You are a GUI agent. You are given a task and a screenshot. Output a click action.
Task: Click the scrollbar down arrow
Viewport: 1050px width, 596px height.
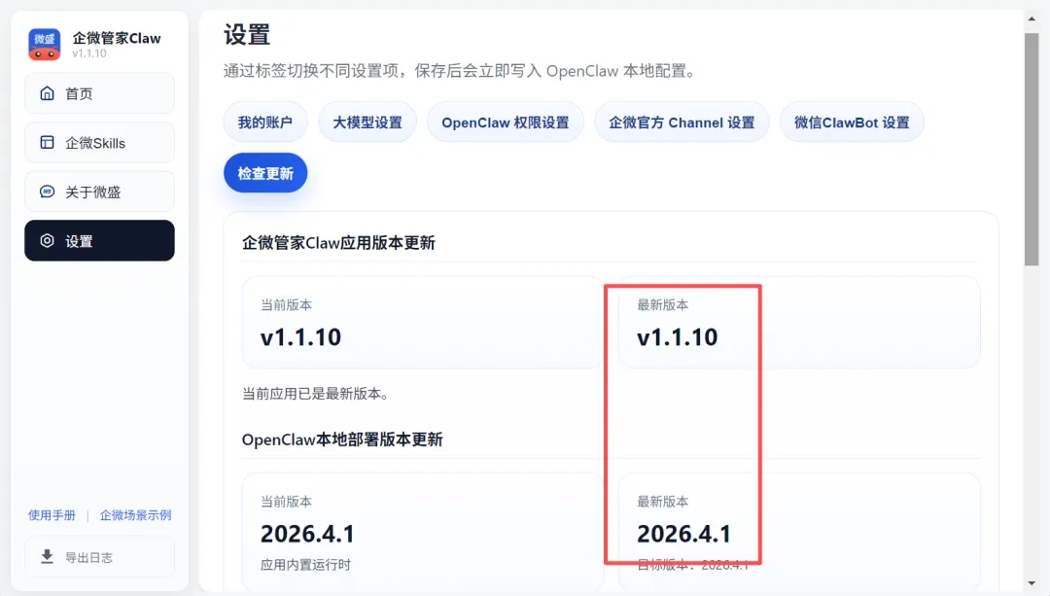point(1032,584)
